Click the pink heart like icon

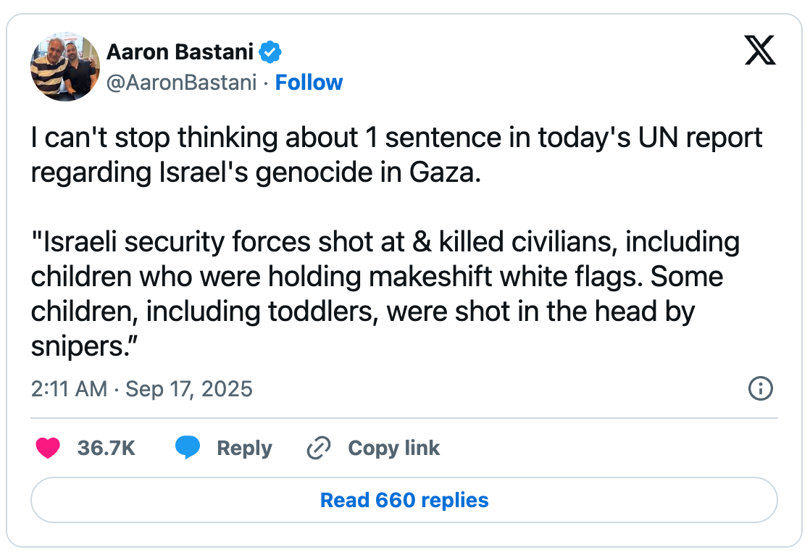49,448
